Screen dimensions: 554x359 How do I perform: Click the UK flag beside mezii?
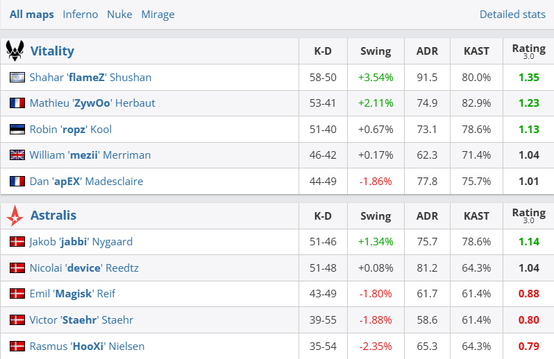click(x=17, y=155)
